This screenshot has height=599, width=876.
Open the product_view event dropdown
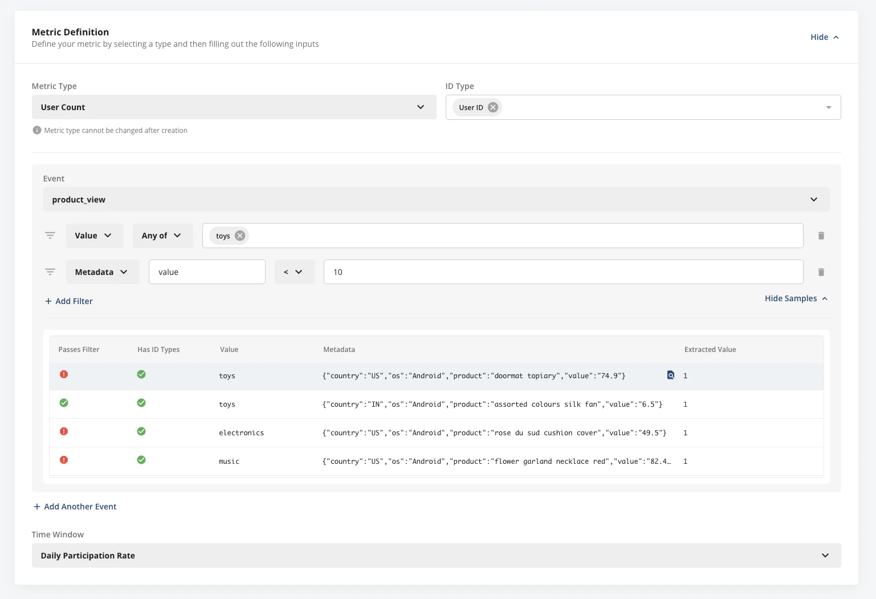[x=437, y=200]
